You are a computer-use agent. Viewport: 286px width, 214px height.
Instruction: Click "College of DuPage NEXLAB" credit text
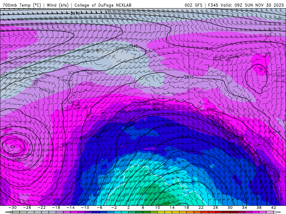pos(103,5)
